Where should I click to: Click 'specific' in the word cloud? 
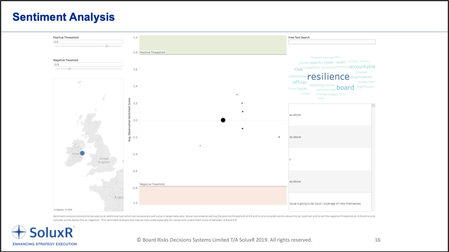coord(316,63)
